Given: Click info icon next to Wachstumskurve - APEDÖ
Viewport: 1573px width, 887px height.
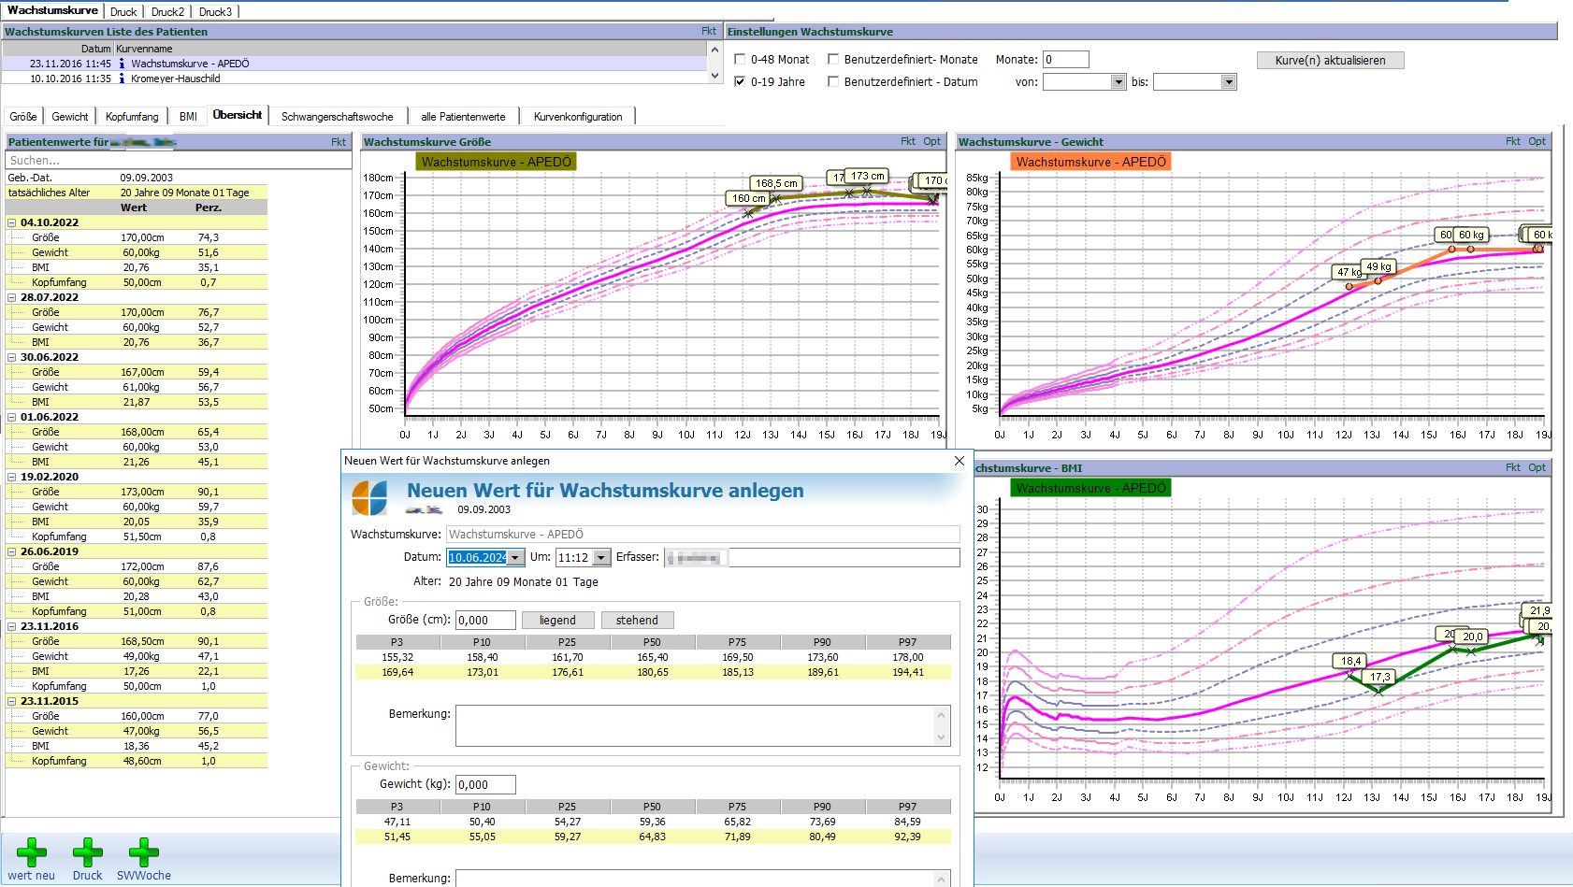Looking at the screenshot, I should pos(122,64).
